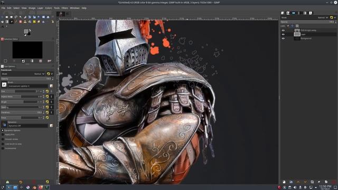The height and width of the screenshot is (190, 338).
Task: Create new layer group icon
Action: (291, 182)
